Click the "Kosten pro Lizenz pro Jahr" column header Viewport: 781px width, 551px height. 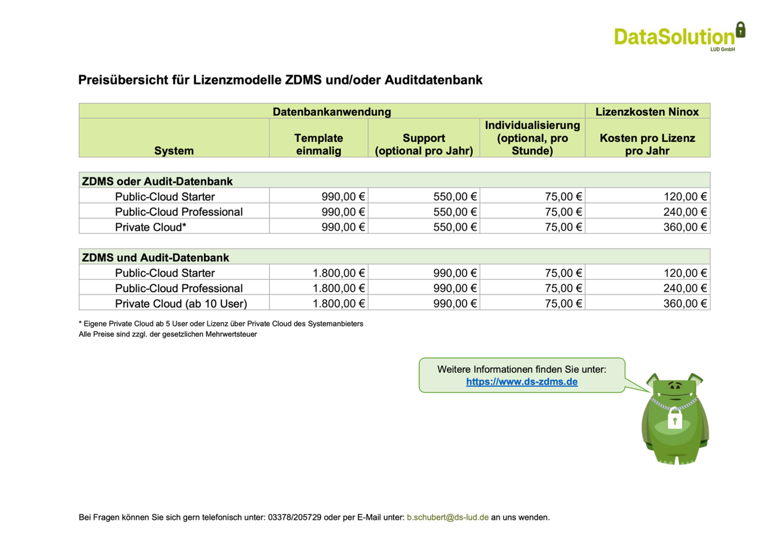pyautogui.click(x=647, y=144)
